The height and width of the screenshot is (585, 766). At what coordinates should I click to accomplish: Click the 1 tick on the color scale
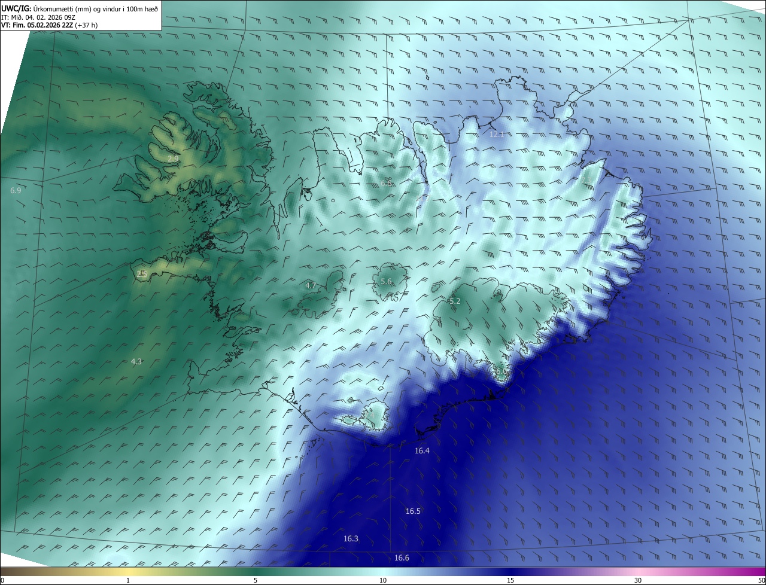[x=128, y=580]
